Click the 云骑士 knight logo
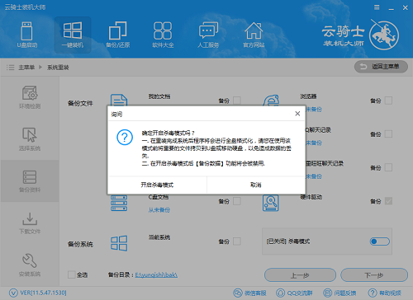Viewport: 413px width, 300px height. (384, 35)
